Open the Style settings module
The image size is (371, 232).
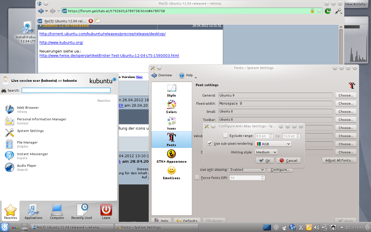tap(171, 90)
